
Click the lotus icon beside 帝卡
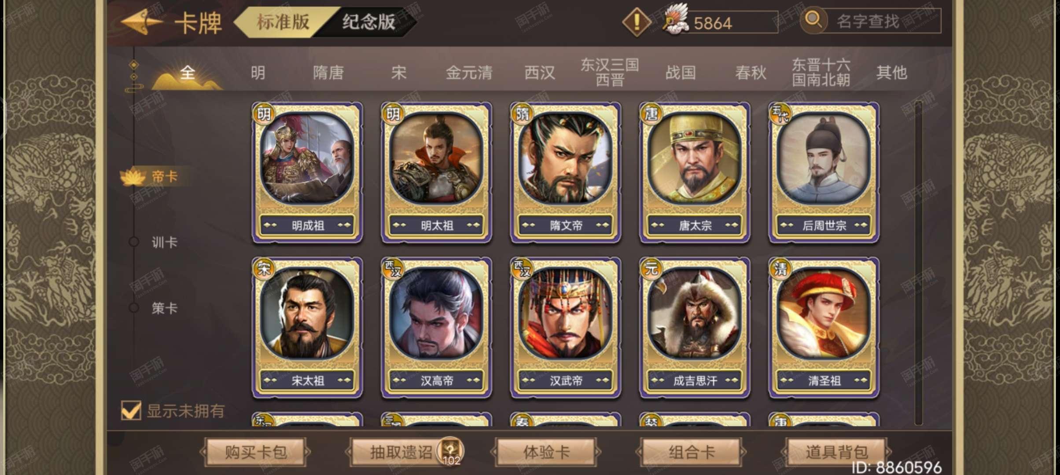(132, 176)
